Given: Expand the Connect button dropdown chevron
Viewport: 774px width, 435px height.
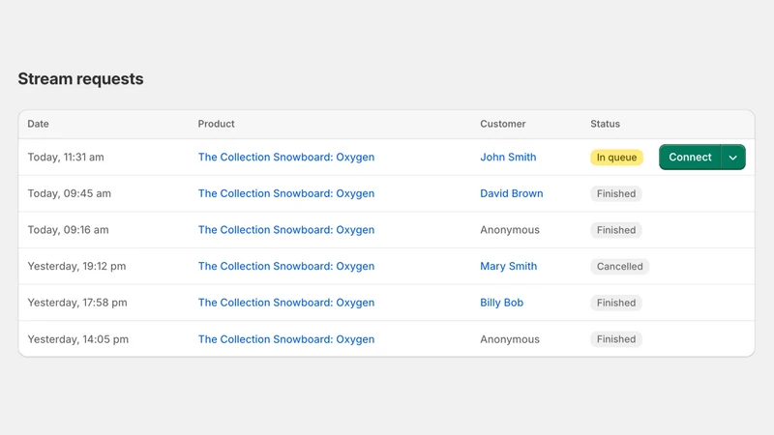Looking at the screenshot, I should (733, 157).
